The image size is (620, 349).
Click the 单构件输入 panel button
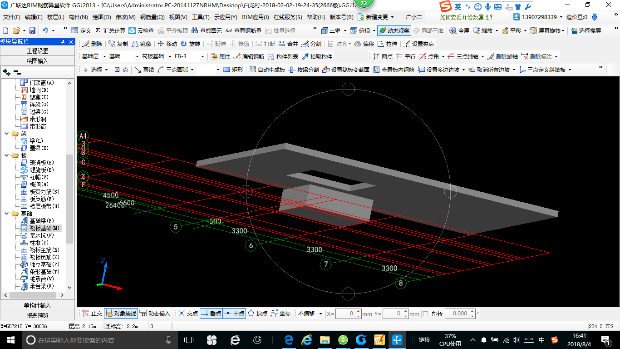[x=37, y=305]
